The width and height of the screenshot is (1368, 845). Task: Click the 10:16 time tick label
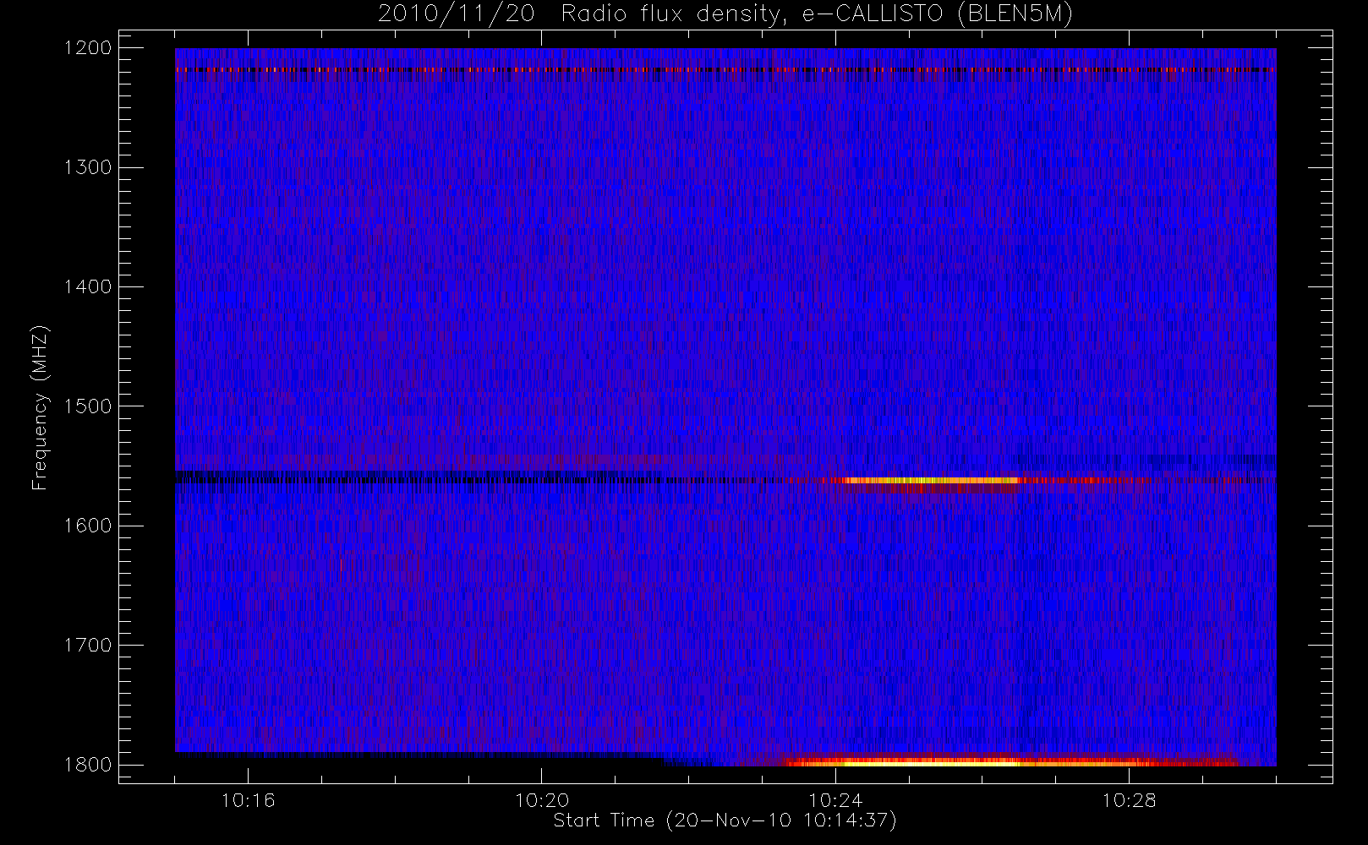pyautogui.click(x=248, y=800)
